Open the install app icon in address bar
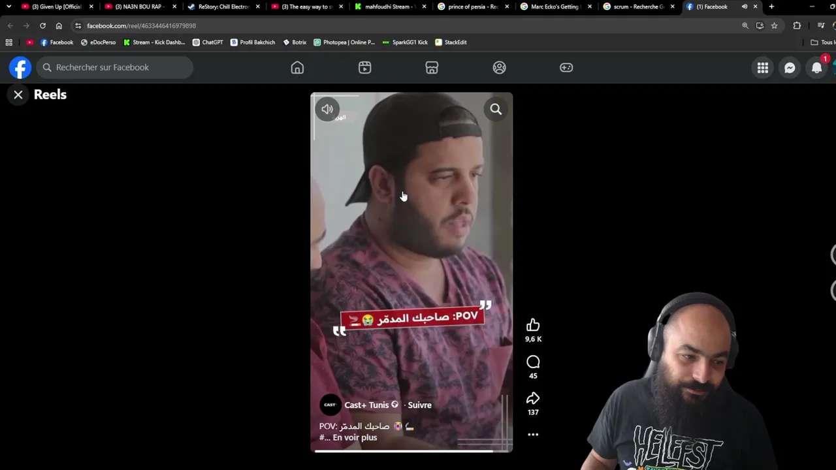The image size is (836, 470). pyautogui.click(x=760, y=25)
